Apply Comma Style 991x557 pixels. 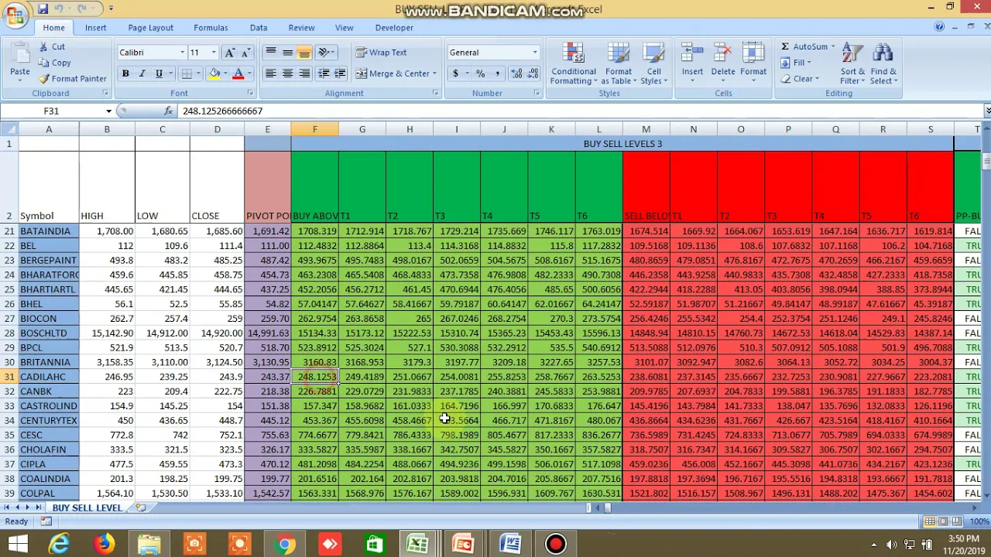click(497, 73)
